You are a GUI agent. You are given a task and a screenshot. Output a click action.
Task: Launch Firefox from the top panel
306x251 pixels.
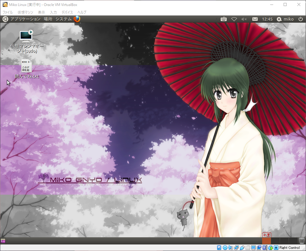(x=77, y=19)
